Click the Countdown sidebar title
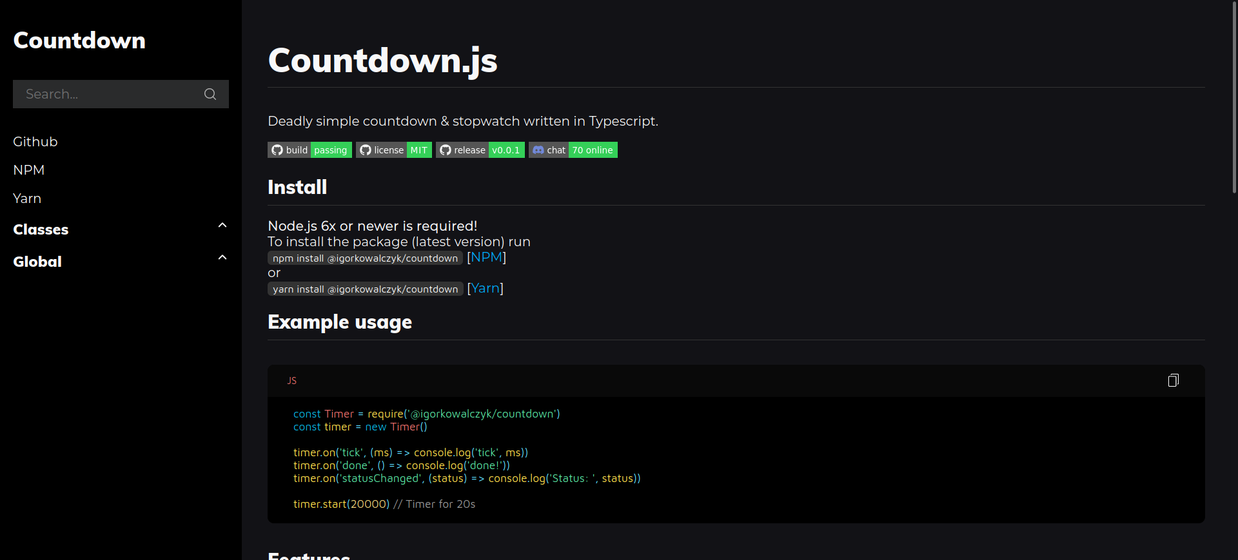This screenshot has width=1238, height=560. (x=79, y=41)
